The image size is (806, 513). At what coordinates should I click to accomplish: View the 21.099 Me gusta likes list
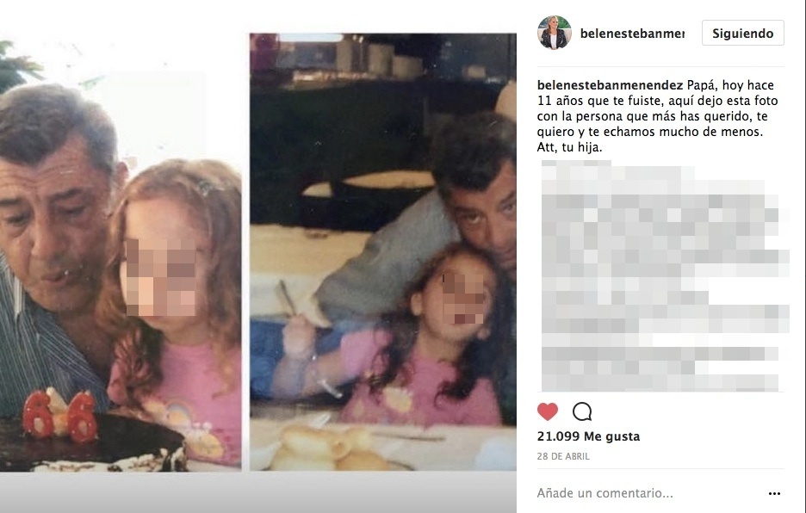(x=588, y=436)
